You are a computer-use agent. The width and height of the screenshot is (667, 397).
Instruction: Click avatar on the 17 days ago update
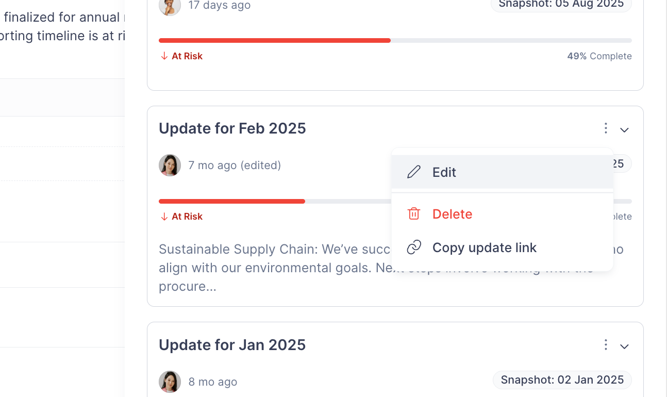point(170,6)
